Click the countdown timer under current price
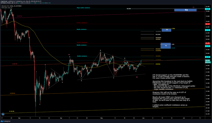212x123 pixels. [x=208, y=62]
